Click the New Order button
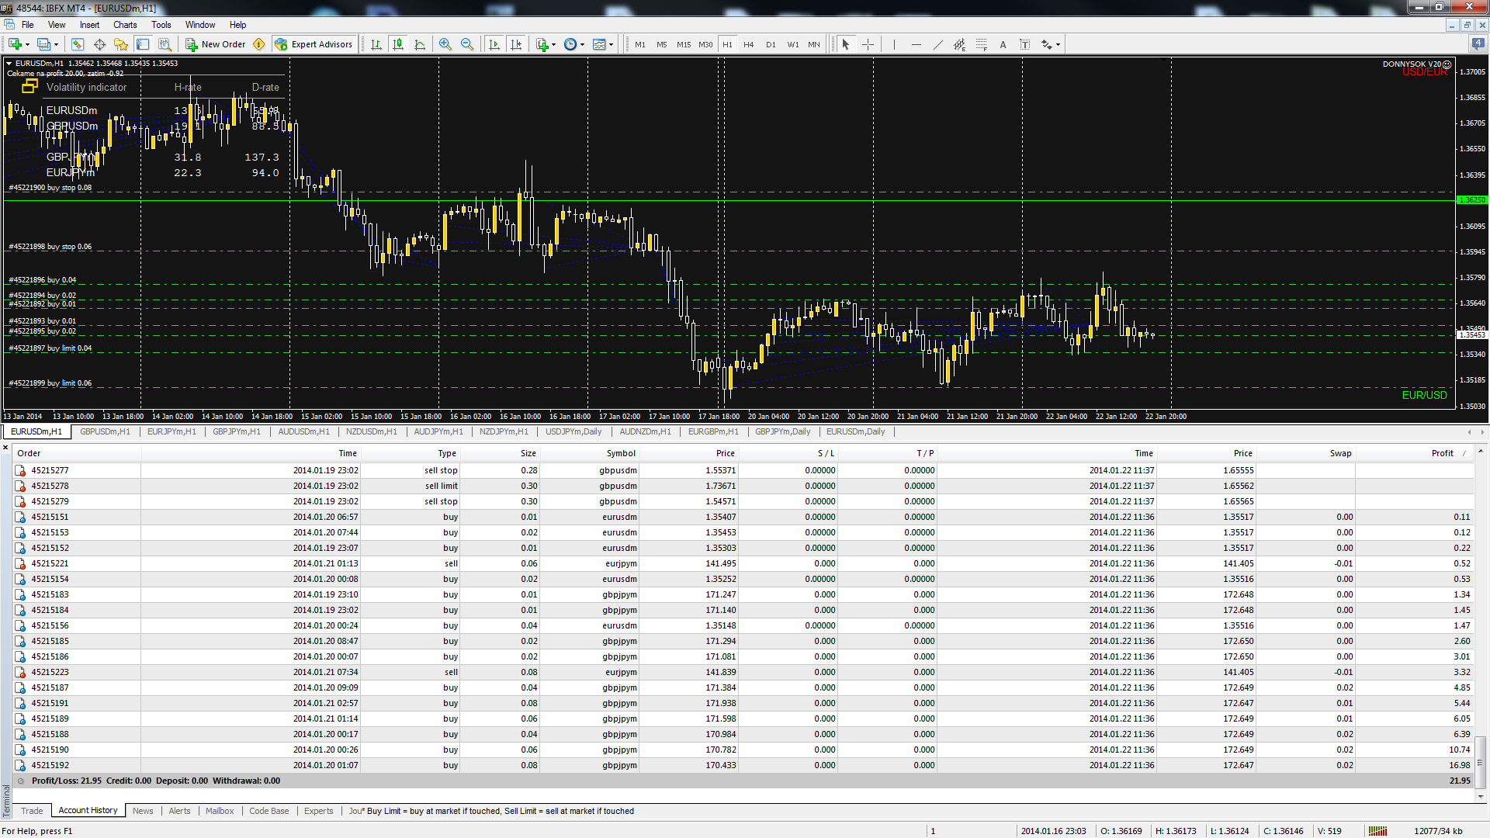1490x838 pixels. point(216,44)
